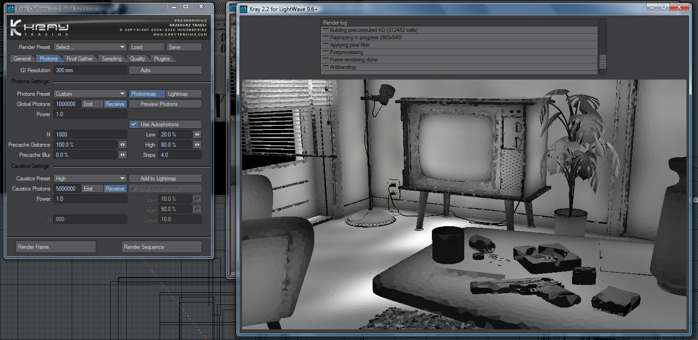Switch to the Final Gather tab

80,59
